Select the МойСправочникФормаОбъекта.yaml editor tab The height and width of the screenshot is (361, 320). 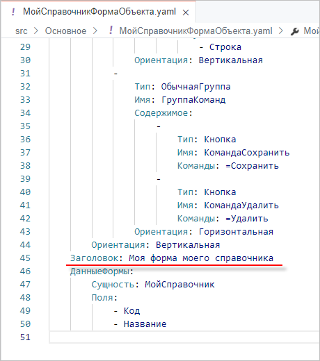(98, 12)
